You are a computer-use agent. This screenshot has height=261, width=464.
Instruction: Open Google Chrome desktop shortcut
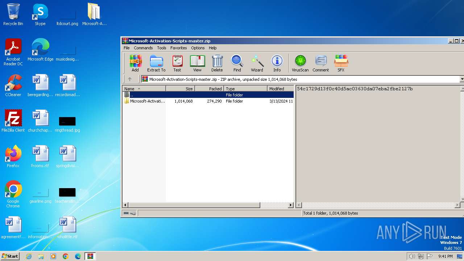pyautogui.click(x=13, y=194)
